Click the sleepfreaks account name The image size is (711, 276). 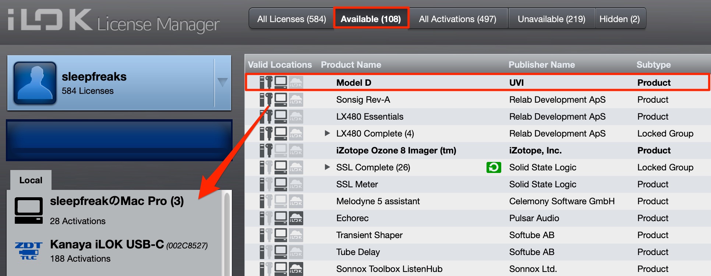point(94,77)
